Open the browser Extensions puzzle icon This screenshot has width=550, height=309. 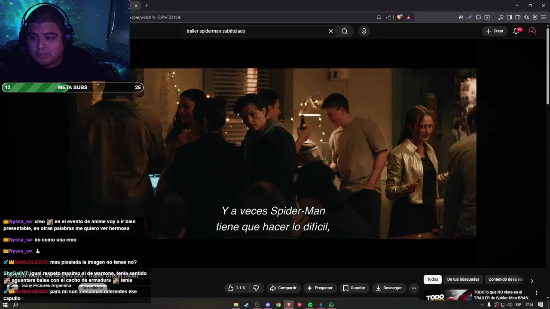point(478,17)
